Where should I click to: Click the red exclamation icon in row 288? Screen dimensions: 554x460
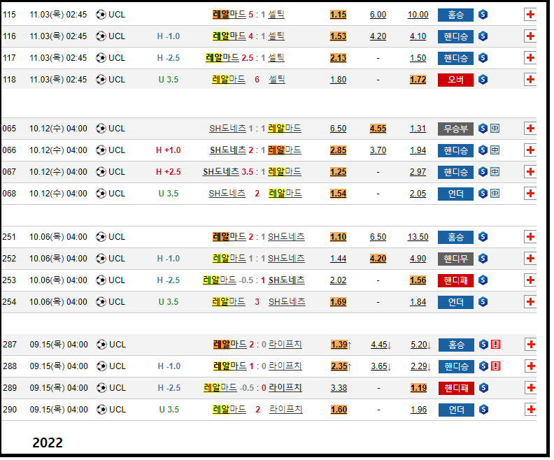(495, 366)
